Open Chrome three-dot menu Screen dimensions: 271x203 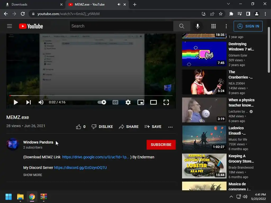tap(265, 14)
